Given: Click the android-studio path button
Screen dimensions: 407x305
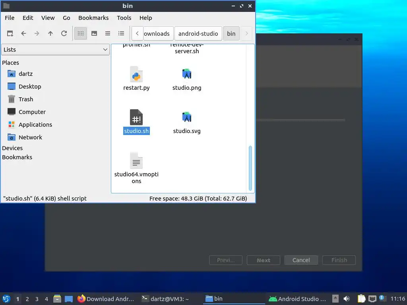Looking at the screenshot, I should tap(198, 33).
